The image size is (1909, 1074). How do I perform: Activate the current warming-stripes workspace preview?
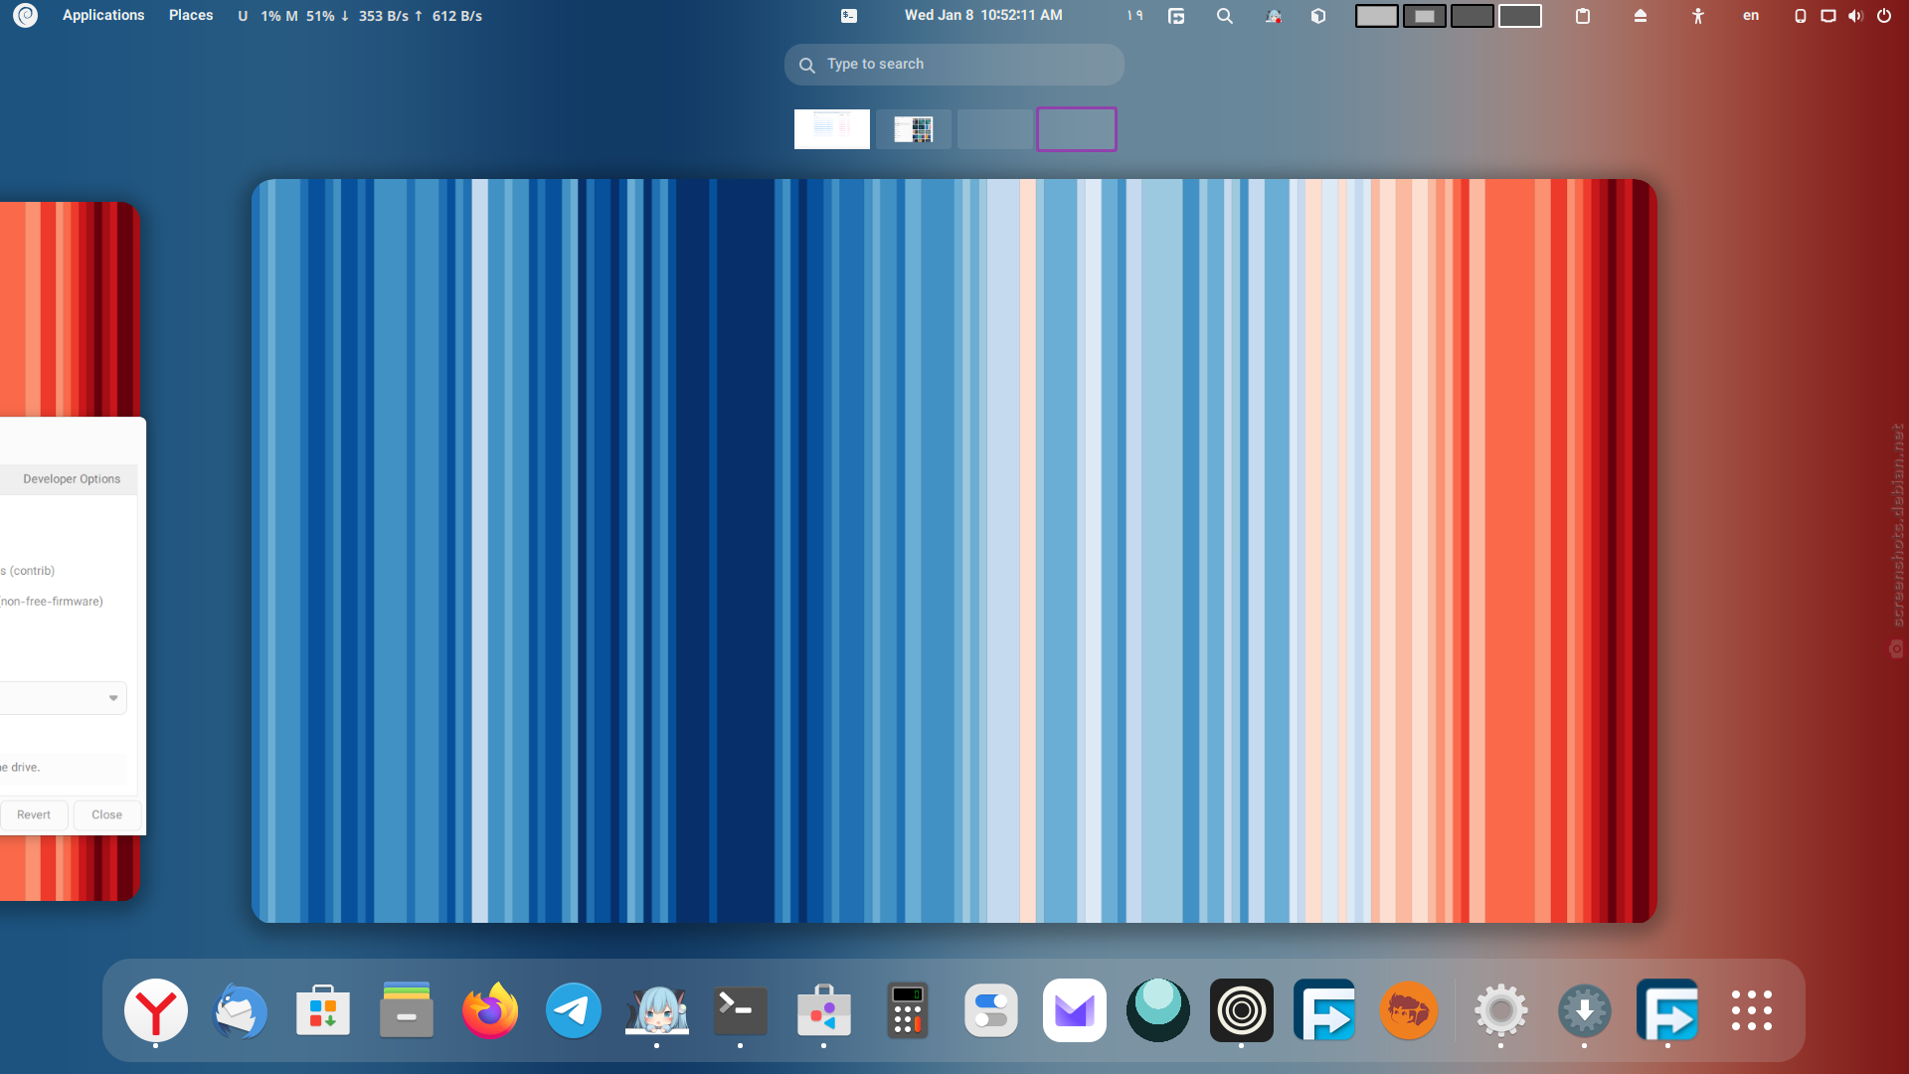pos(954,551)
